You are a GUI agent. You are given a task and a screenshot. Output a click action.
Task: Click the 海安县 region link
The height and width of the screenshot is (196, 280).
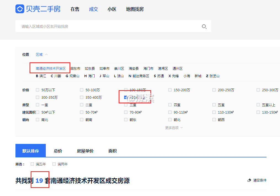(x=134, y=68)
